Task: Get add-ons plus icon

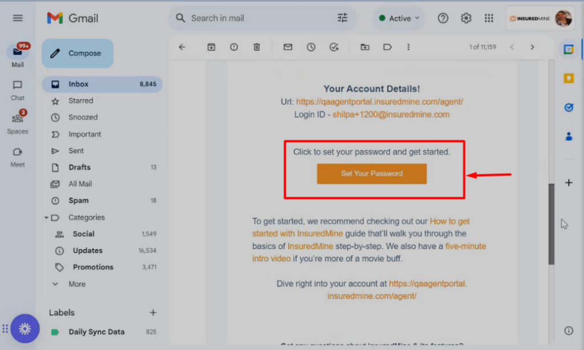Action: pyautogui.click(x=569, y=182)
